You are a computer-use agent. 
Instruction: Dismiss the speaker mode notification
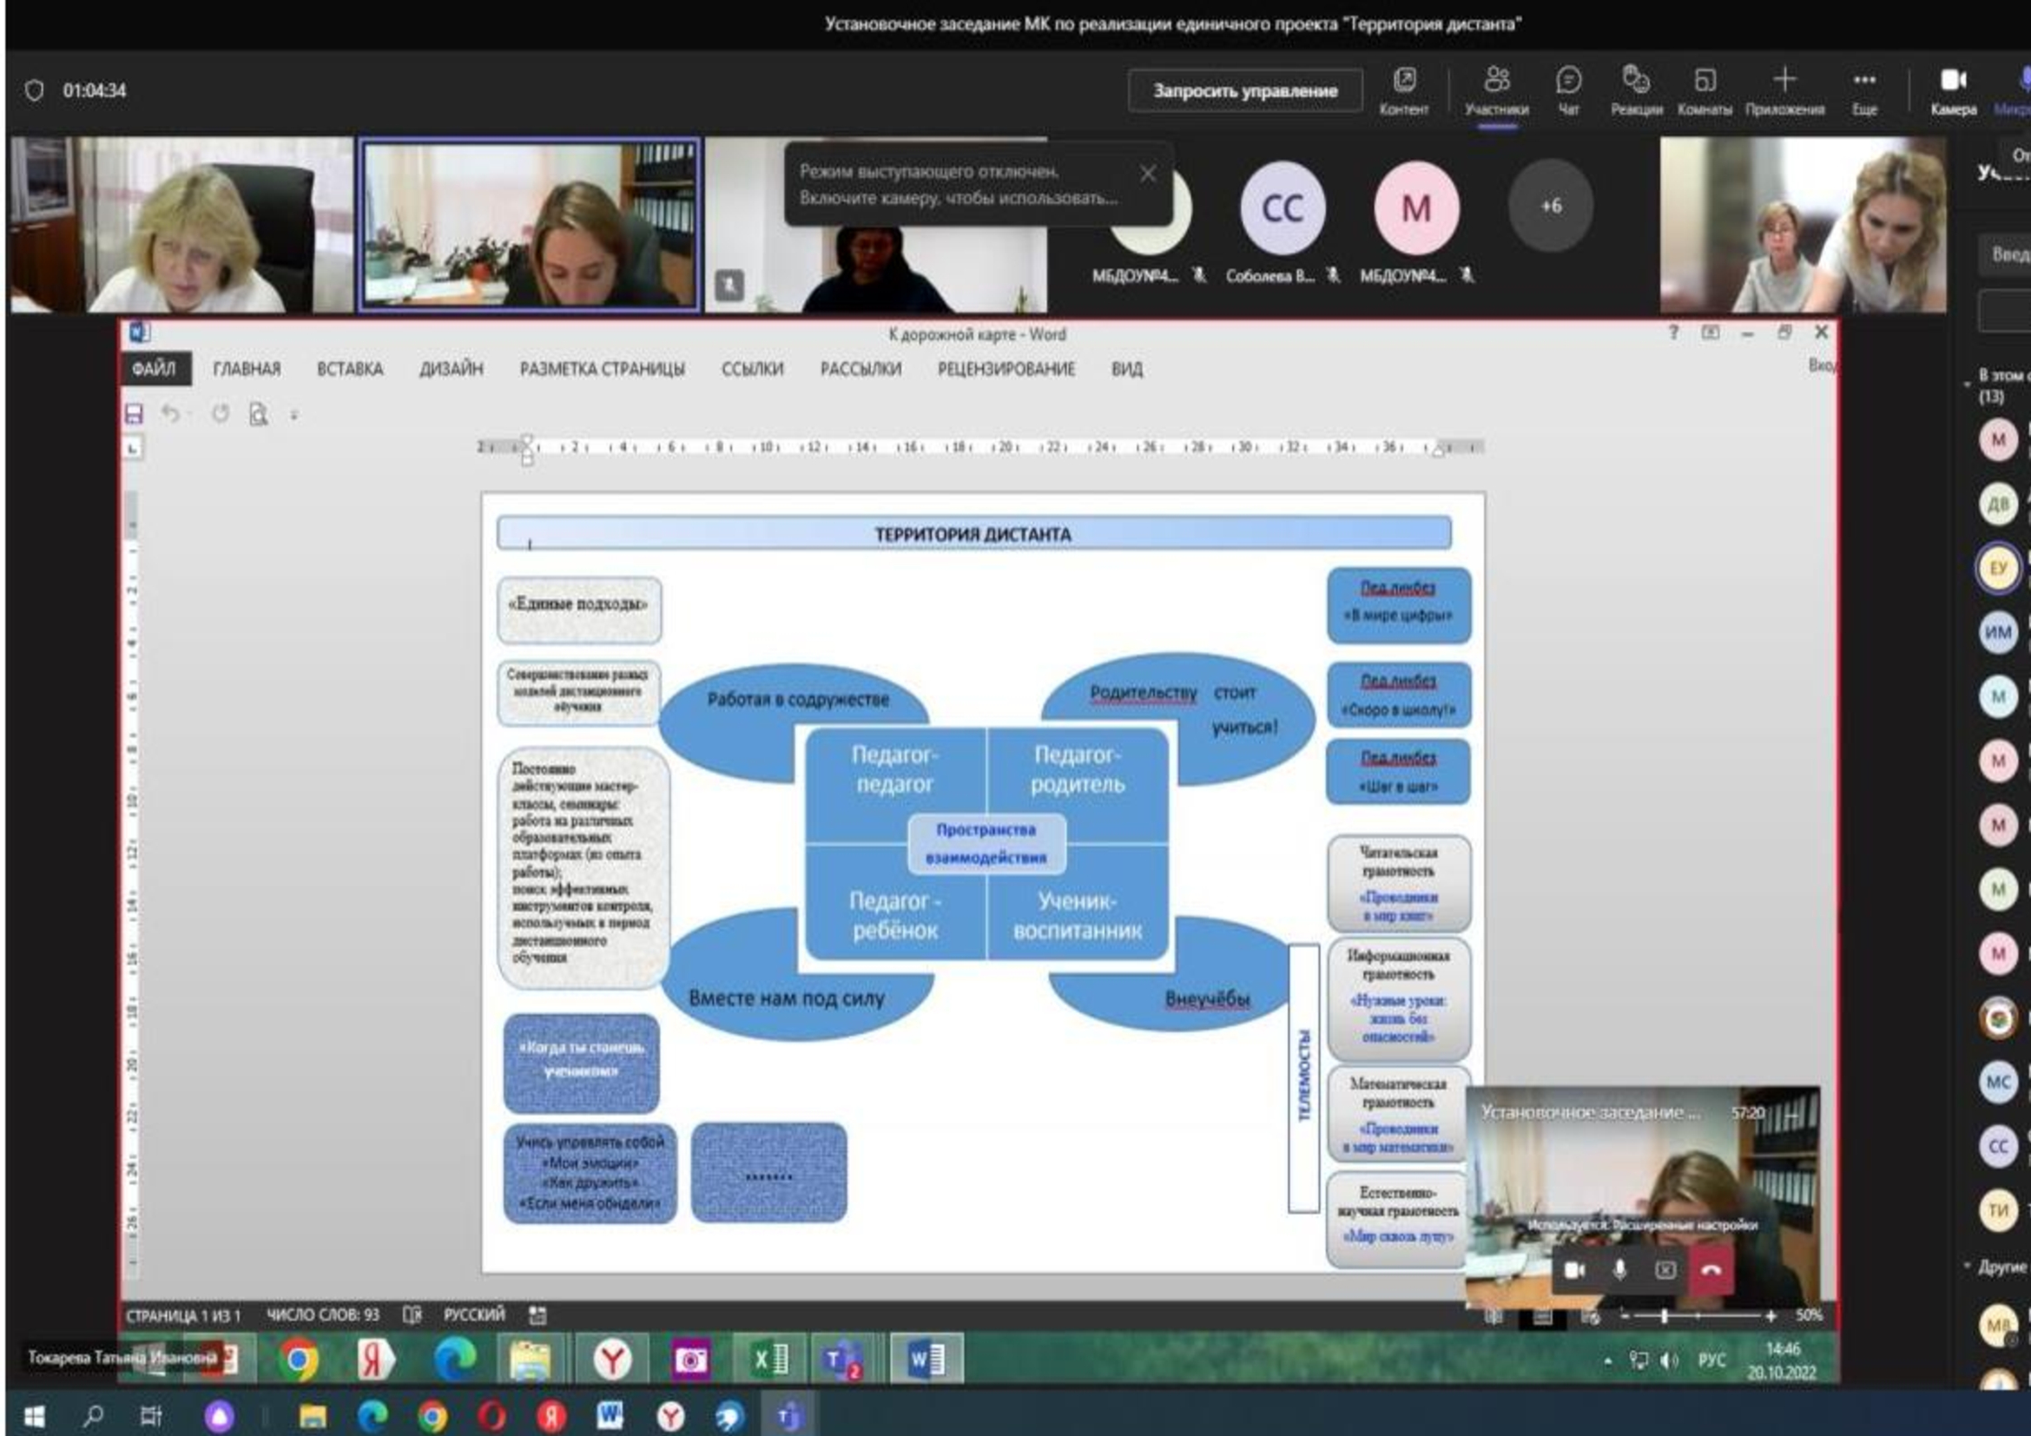pyautogui.click(x=1148, y=174)
